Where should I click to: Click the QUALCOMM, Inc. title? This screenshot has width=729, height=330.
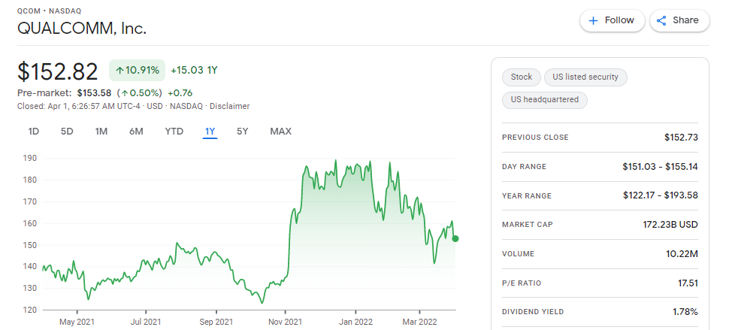(82, 29)
